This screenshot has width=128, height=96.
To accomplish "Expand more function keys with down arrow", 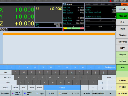I will [110, 93].
